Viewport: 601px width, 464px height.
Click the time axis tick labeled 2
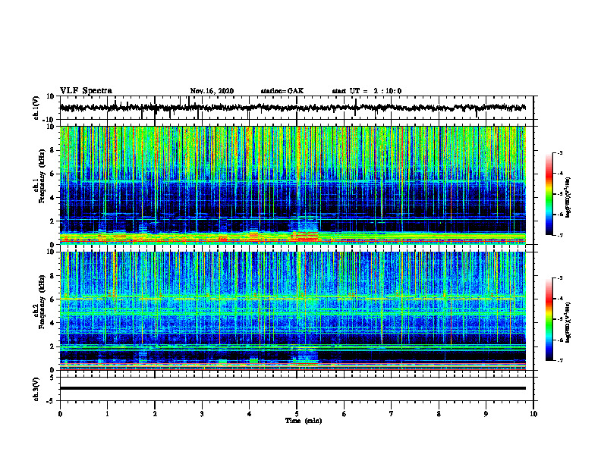click(x=155, y=414)
